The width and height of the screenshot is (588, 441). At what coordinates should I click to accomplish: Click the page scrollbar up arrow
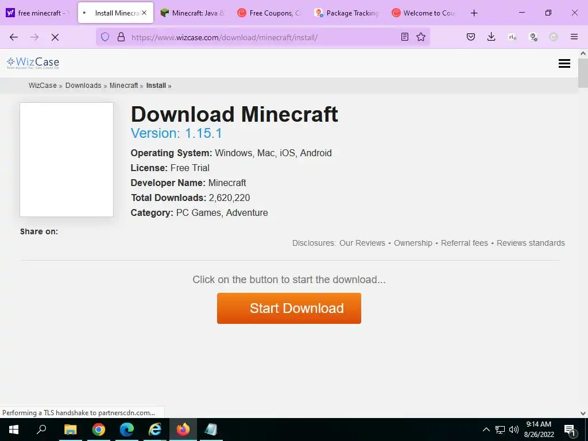[583, 53]
